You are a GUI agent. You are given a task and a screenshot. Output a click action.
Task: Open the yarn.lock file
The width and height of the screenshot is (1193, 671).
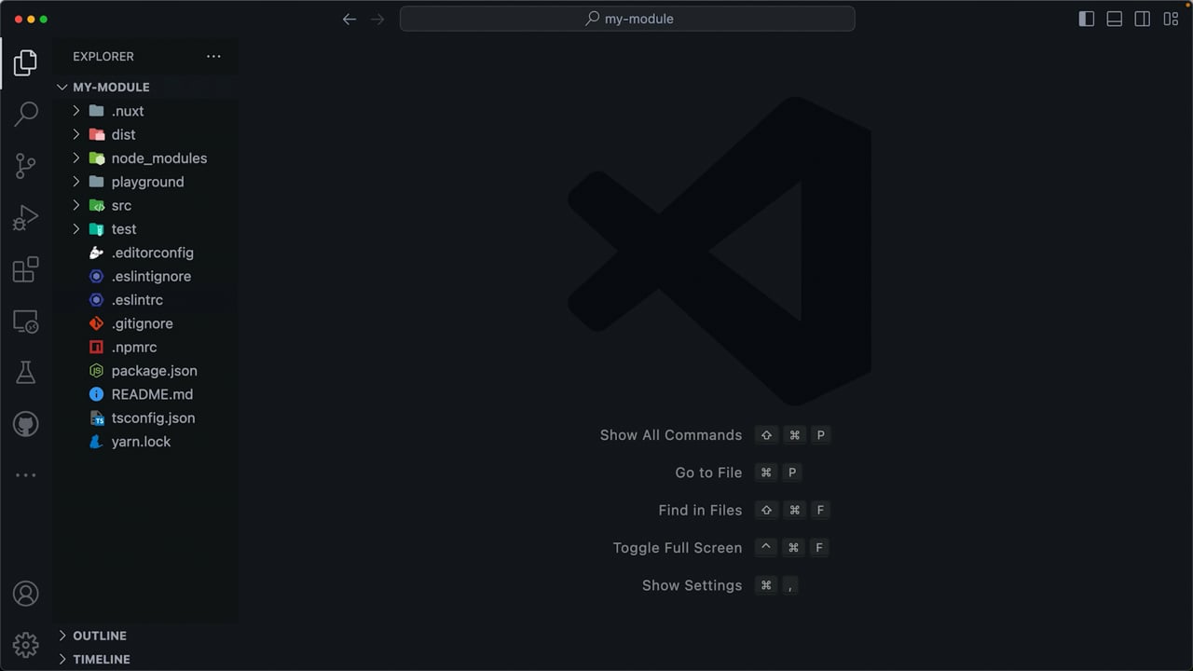[x=145, y=442]
